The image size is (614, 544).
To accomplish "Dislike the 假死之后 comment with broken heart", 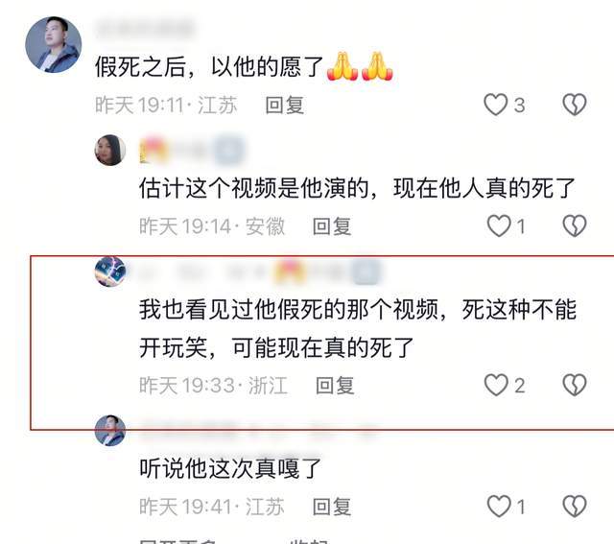I will tap(574, 105).
